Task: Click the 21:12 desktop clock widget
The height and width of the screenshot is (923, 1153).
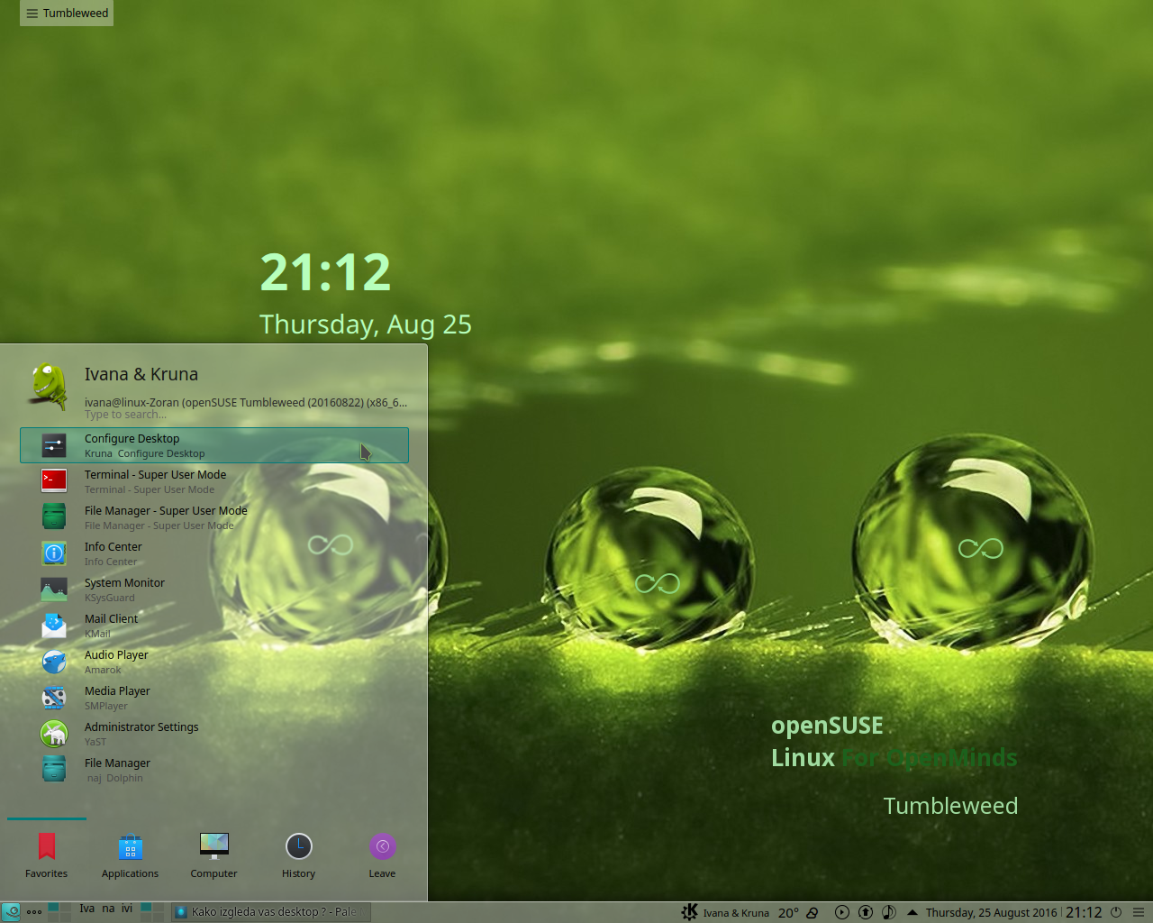Action: tap(325, 272)
